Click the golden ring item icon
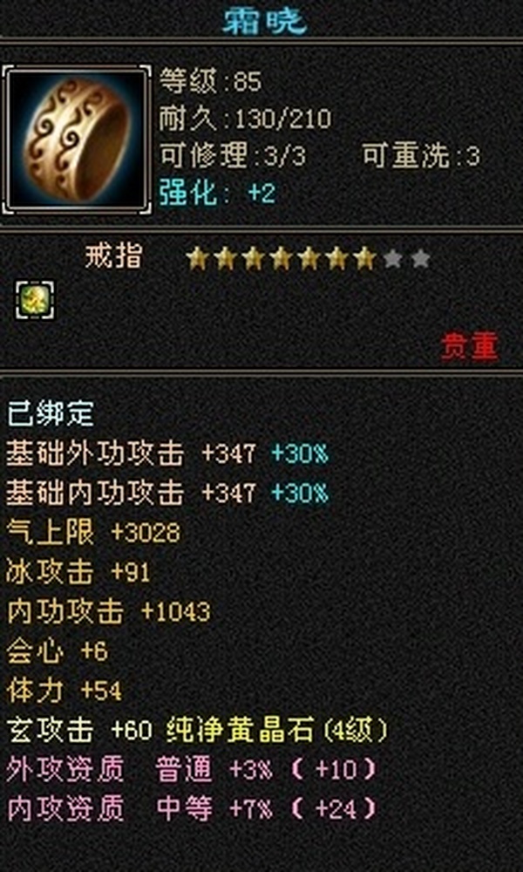Viewport: 523px width, 872px height. pyautogui.click(x=76, y=139)
